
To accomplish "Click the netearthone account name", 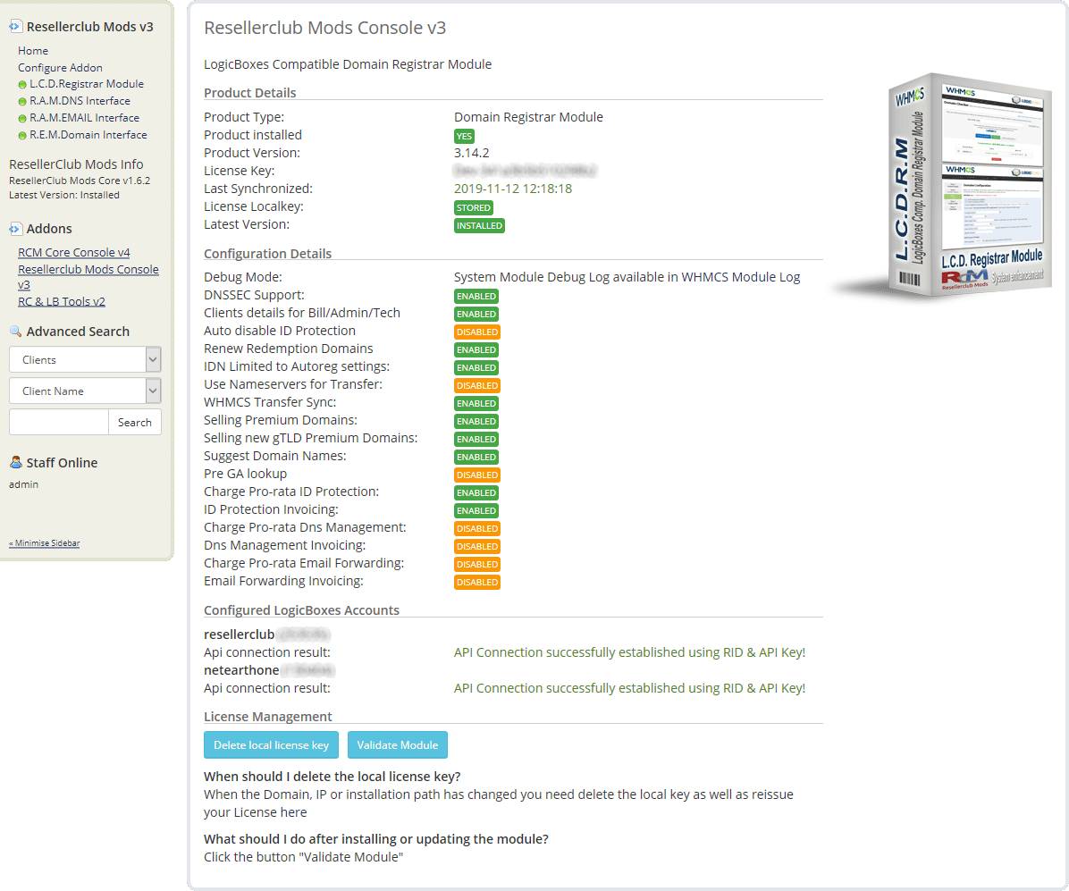I will [241, 670].
